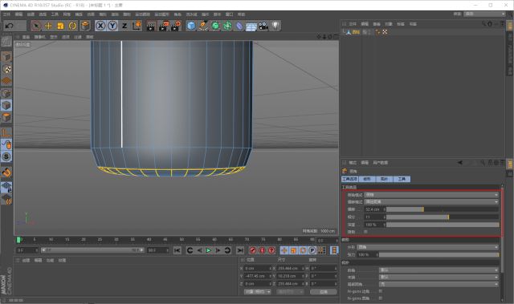Screen dimensions: 514x304
Task: Click the Light bulb object icon
Action: 275,26
